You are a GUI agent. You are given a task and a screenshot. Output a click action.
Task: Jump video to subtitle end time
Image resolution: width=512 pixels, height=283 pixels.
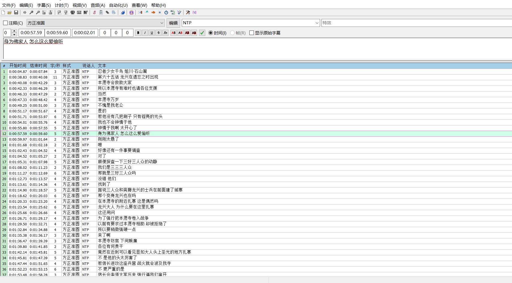(51, 12)
